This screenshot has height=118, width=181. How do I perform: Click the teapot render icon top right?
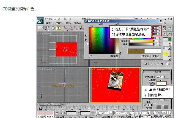click(x=169, y=28)
